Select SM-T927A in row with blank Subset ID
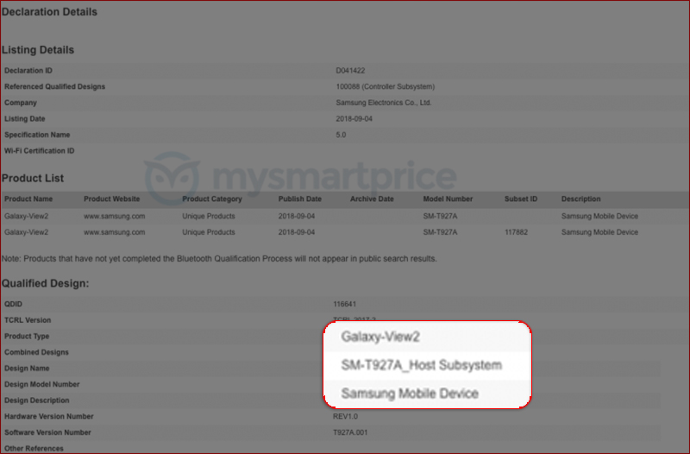The width and height of the screenshot is (690, 454). [x=440, y=217]
